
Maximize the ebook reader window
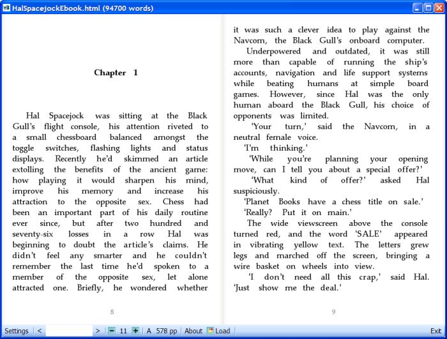coord(428,8)
